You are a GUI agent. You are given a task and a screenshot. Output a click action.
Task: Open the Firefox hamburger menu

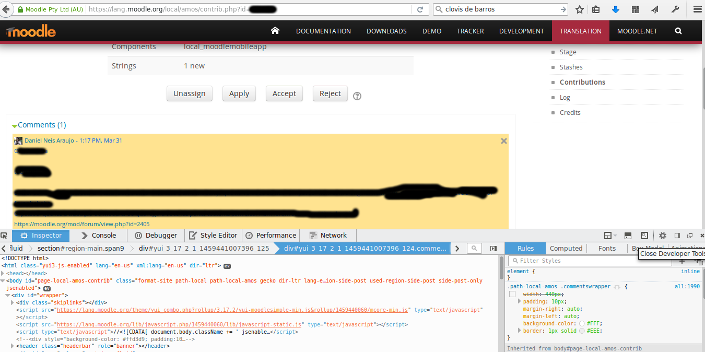tap(697, 9)
